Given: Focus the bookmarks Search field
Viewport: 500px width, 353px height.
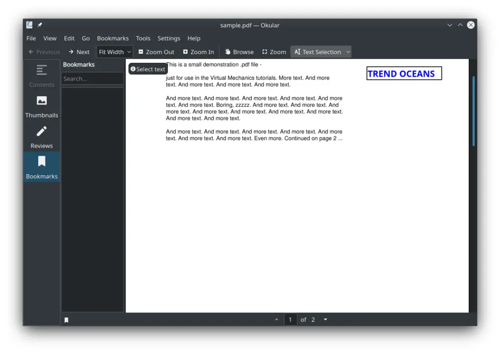Looking at the screenshot, I should 92,79.
